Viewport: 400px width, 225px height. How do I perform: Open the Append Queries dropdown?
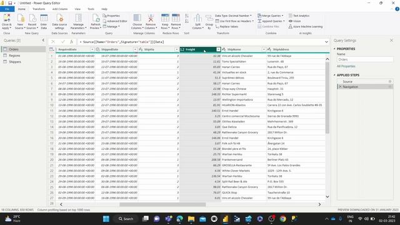271,21
